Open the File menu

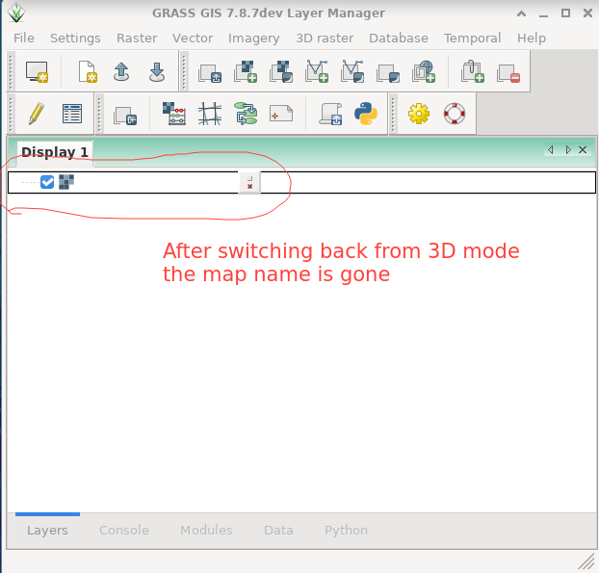[24, 38]
